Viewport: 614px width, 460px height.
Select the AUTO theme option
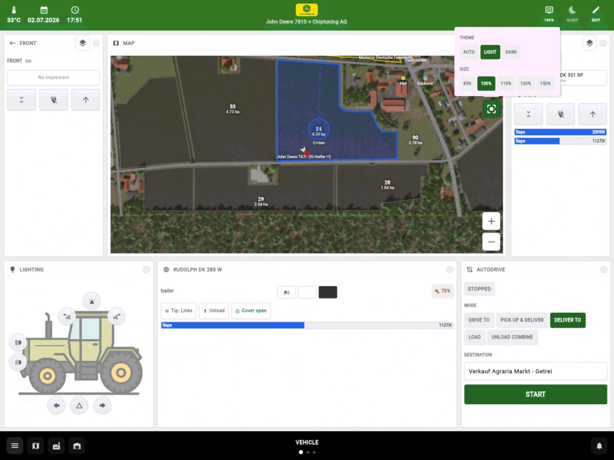[x=469, y=52]
